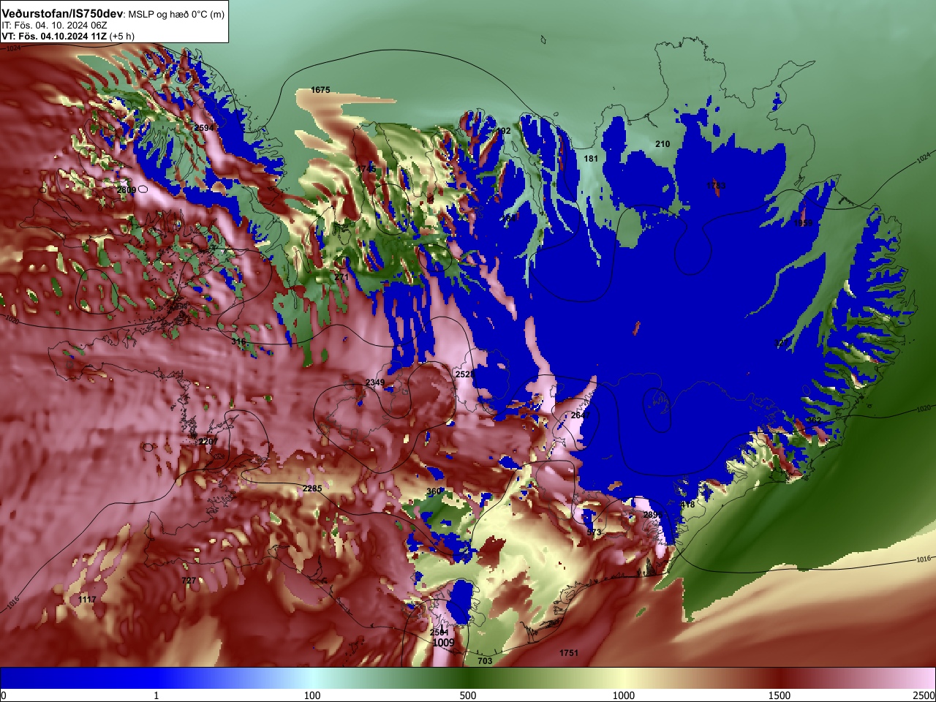Select the value 418 on the map
Screen dimensions: 936x702
(x=688, y=505)
